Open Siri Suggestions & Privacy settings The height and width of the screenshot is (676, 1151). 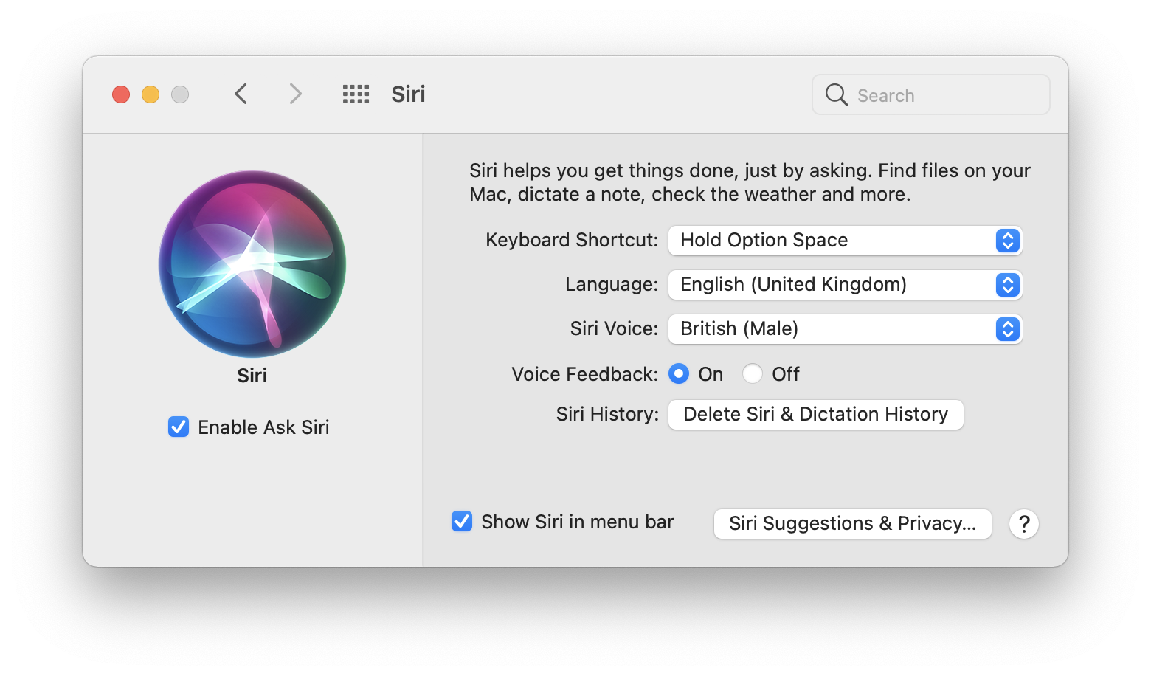tap(852, 523)
